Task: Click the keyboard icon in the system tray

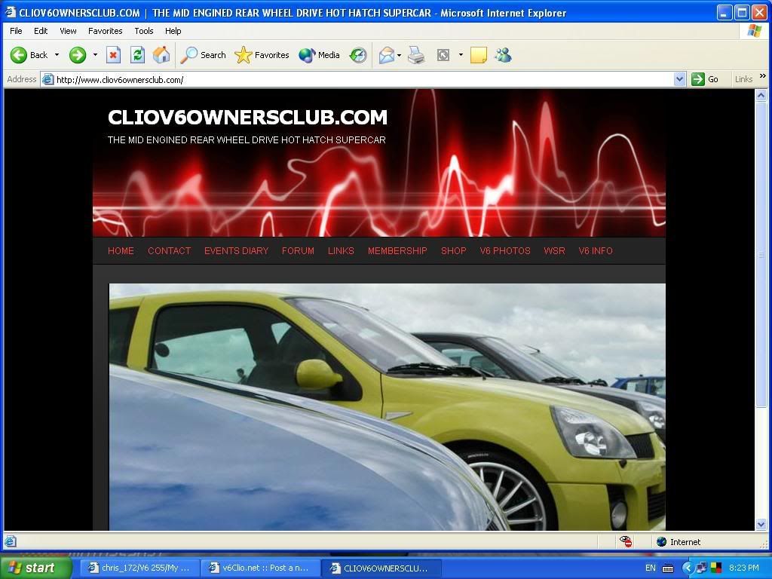Action: click(x=668, y=568)
